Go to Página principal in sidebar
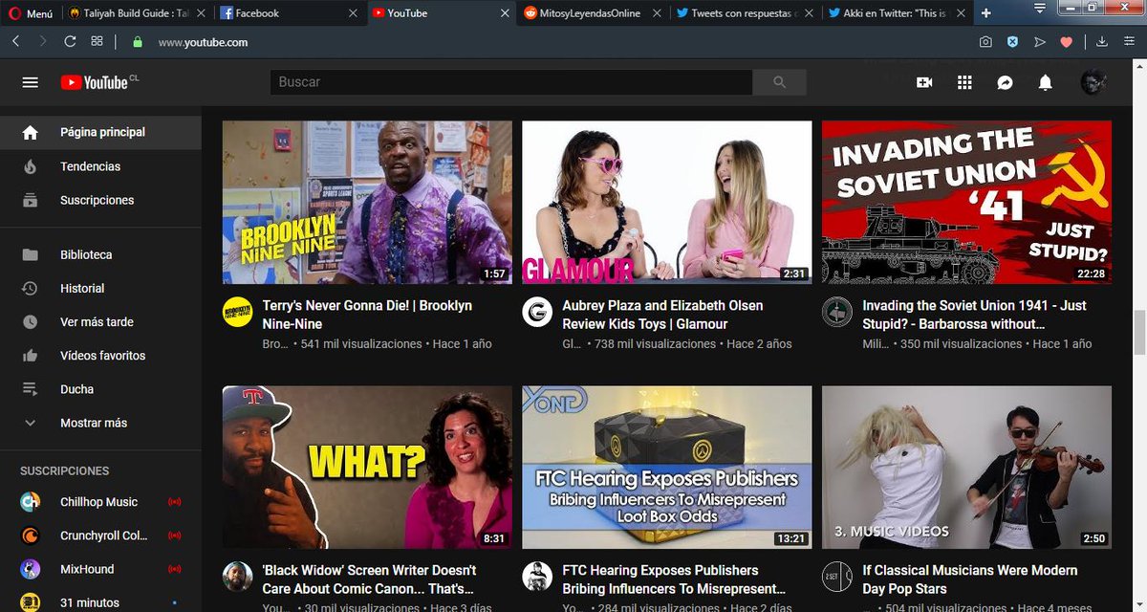The image size is (1147, 612). tap(100, 132)
